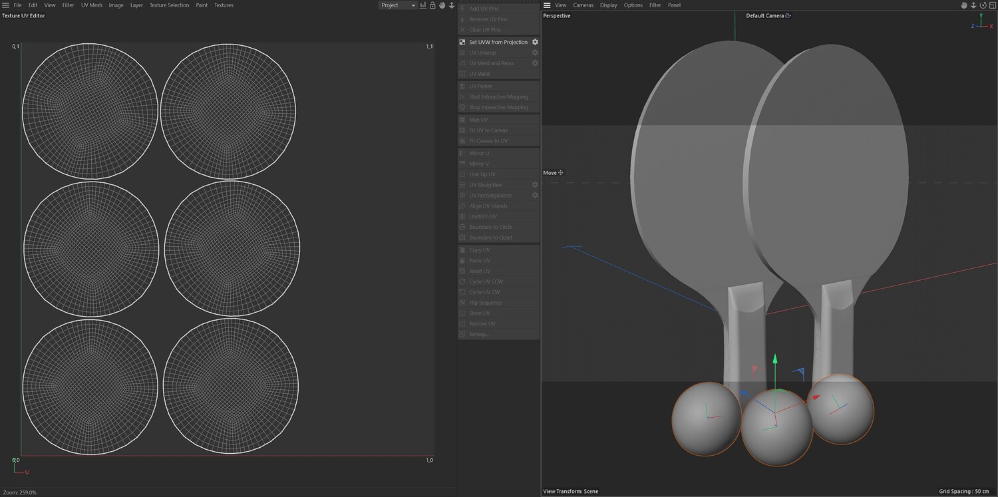Open the UV editor hamburger menu
Image resolution: width=998 pixels, height=497 pixels.
pos(5,5)
